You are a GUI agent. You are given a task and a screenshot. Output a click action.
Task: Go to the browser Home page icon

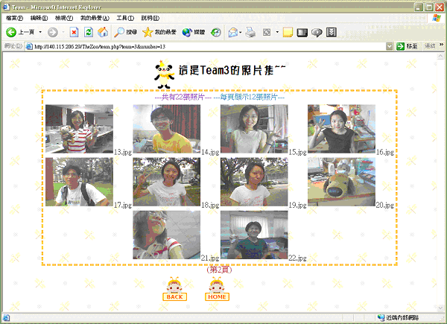(103, 33)
